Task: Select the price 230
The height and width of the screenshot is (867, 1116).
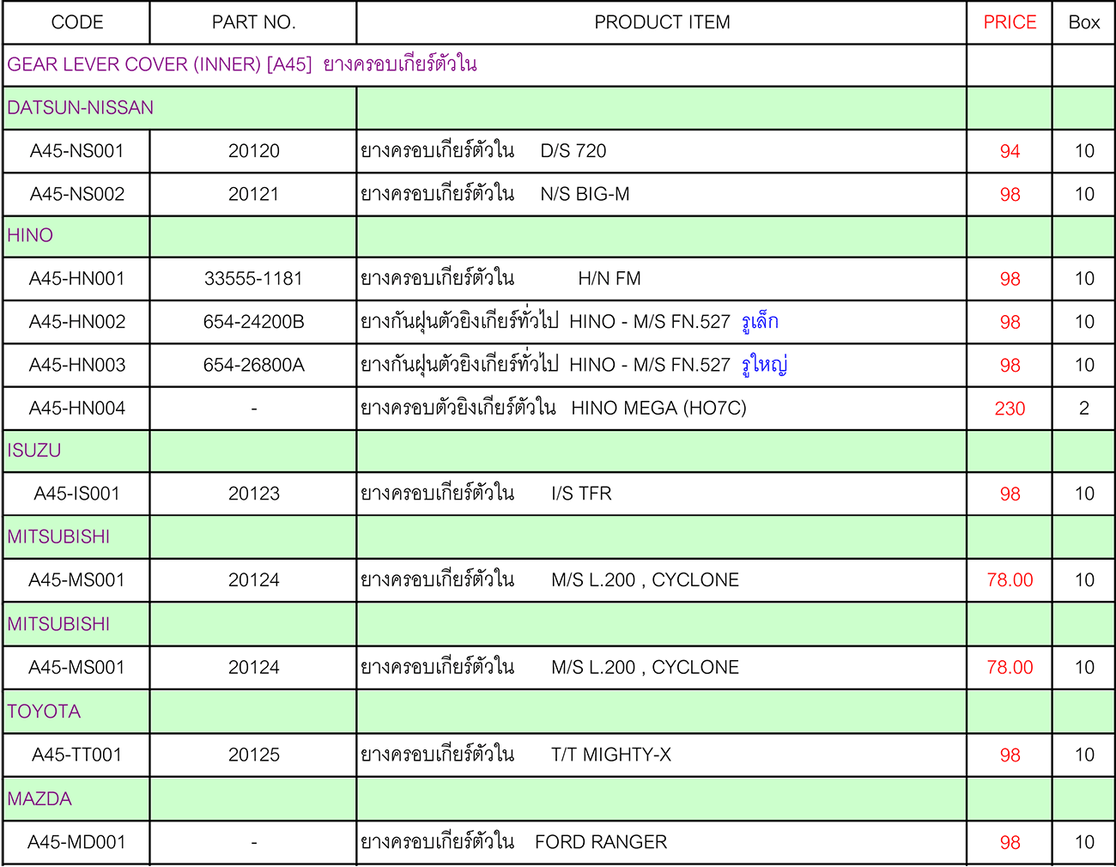Action: click(1010, 409)
